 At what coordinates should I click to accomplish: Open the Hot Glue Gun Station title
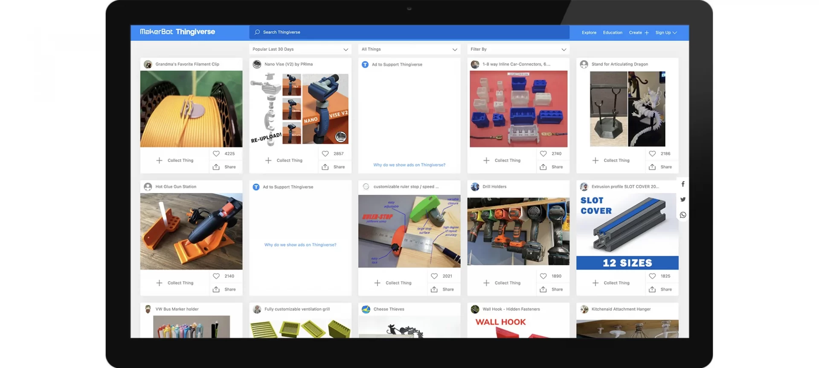coord(176,187)
